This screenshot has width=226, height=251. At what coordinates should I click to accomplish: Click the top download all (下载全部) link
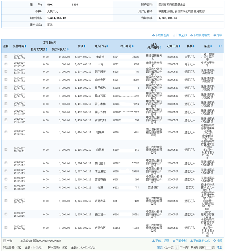[181, 35]
